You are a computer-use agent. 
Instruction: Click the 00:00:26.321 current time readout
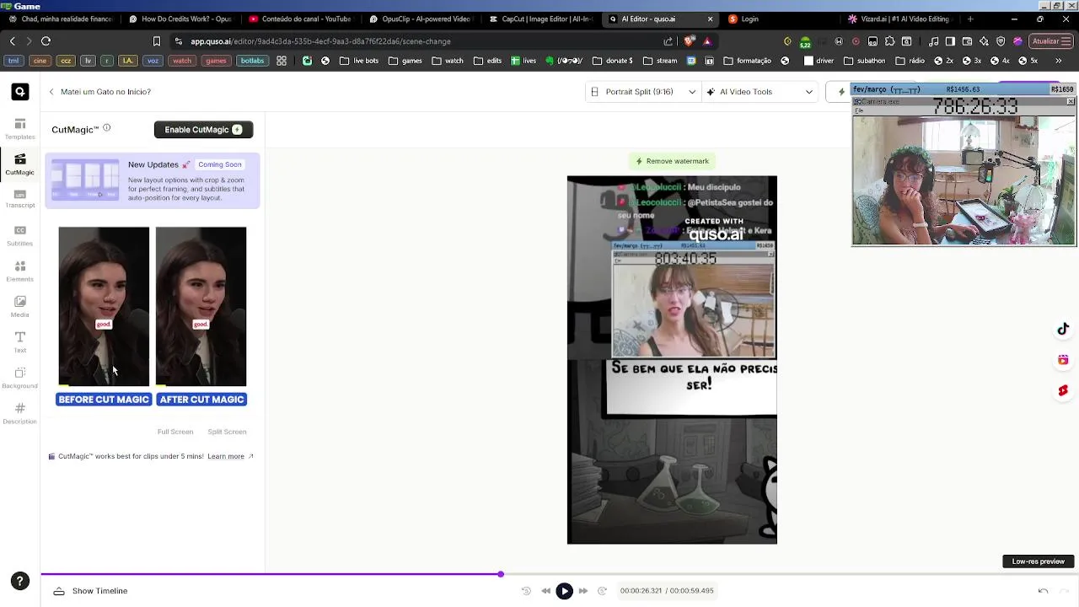tap(641, 591)
